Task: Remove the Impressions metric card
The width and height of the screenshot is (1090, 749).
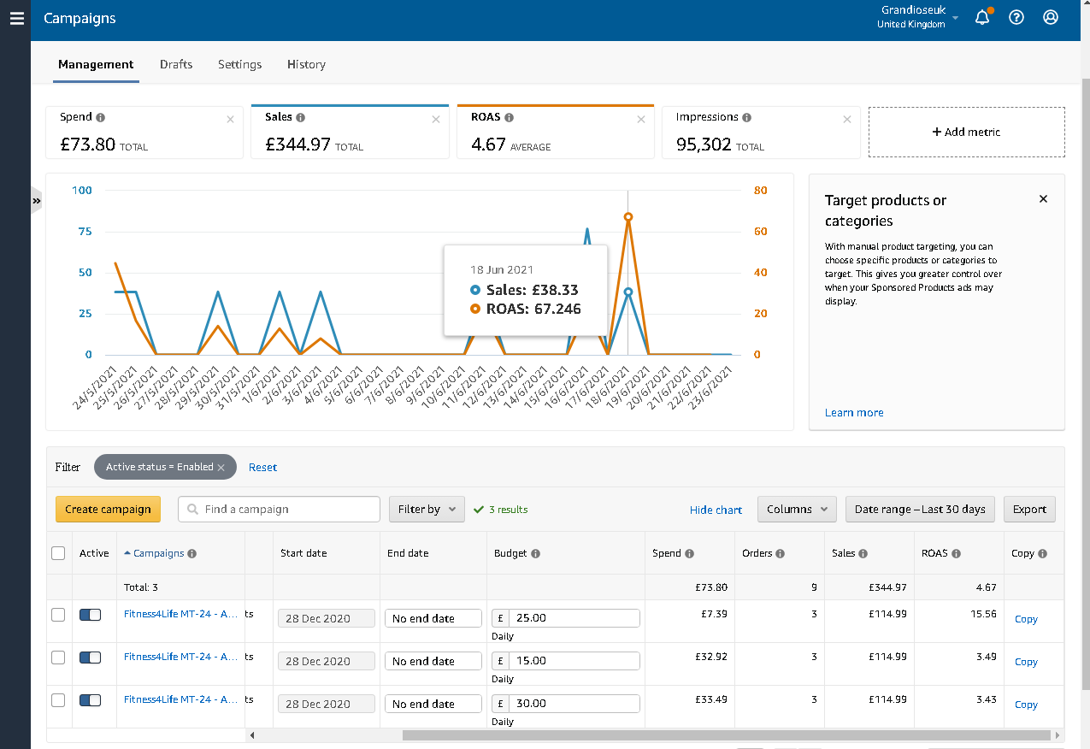Action: 846,120
